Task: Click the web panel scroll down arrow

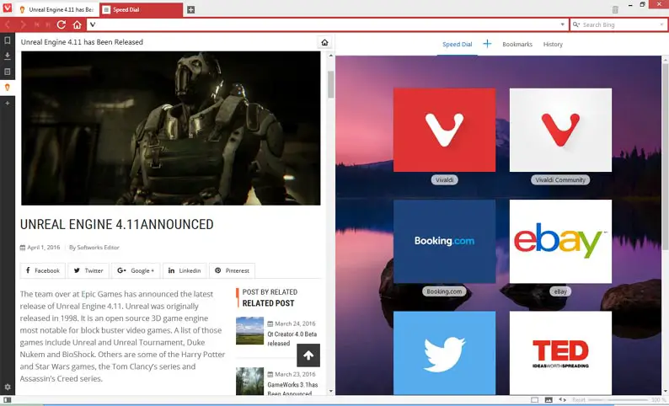Action: pos(330,391)
